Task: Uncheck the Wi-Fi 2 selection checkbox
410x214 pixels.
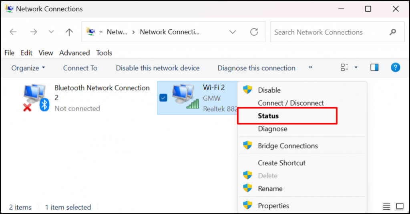Action: pyautogui.click(x=163, y=98)
